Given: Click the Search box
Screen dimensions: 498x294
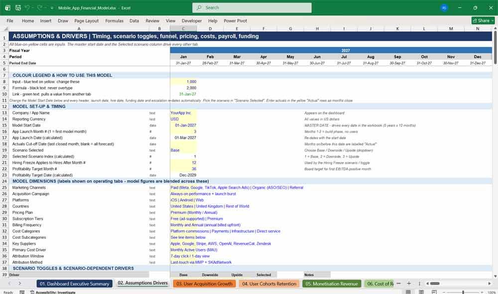Looking at the screenshot, I should coord(252,7).
